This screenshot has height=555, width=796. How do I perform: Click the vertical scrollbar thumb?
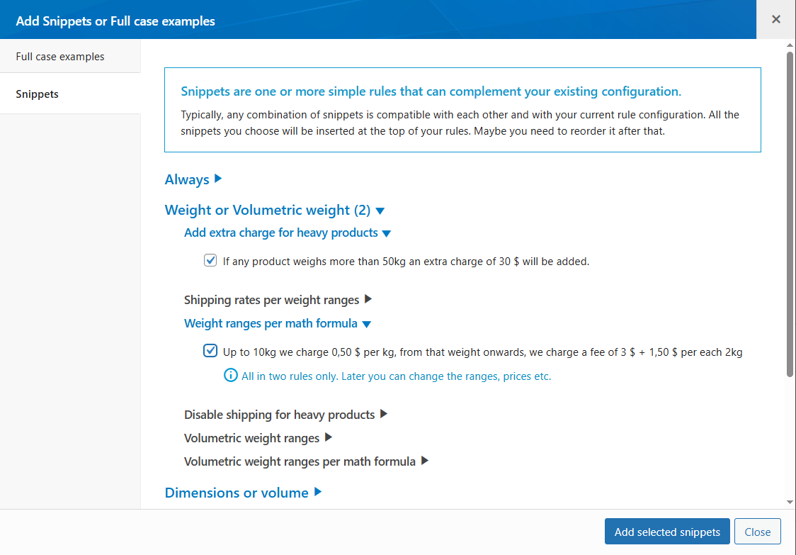[790, 213]
